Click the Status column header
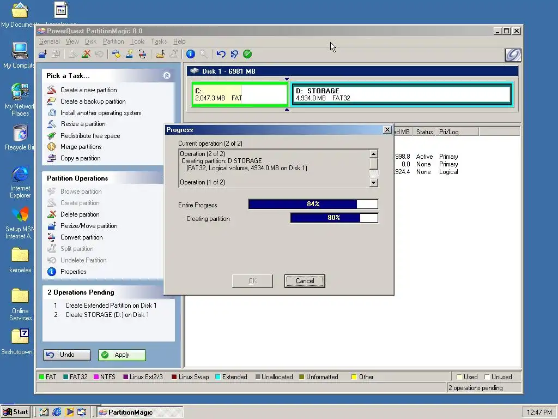Screen dimensions: 558x419 click(x=424, y=132)
